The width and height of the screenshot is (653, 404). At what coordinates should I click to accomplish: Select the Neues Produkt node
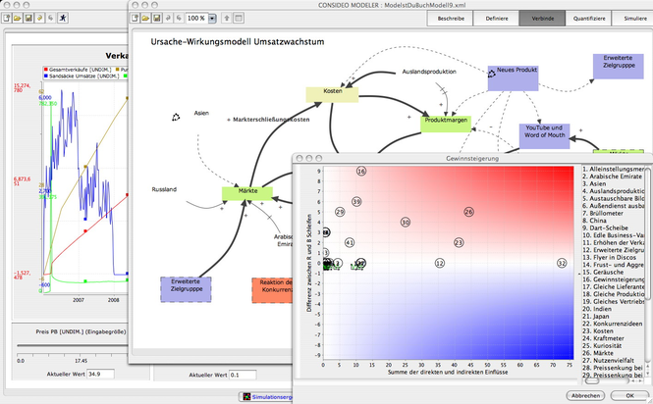(513, 77)
